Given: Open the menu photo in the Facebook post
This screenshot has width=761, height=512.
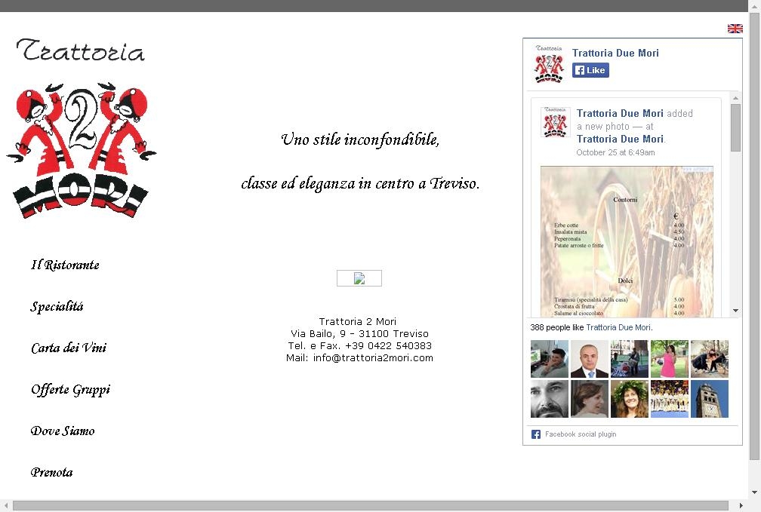Looking at the screenshot, I should (x=627, y=241).
